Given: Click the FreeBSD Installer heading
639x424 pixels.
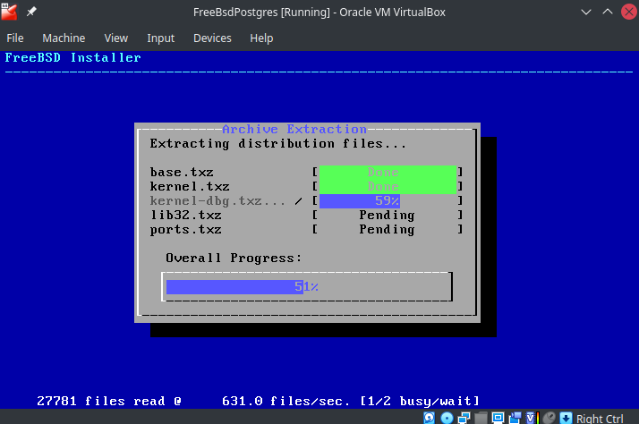Looking at the screenshot, I should [x=73, y=57].
